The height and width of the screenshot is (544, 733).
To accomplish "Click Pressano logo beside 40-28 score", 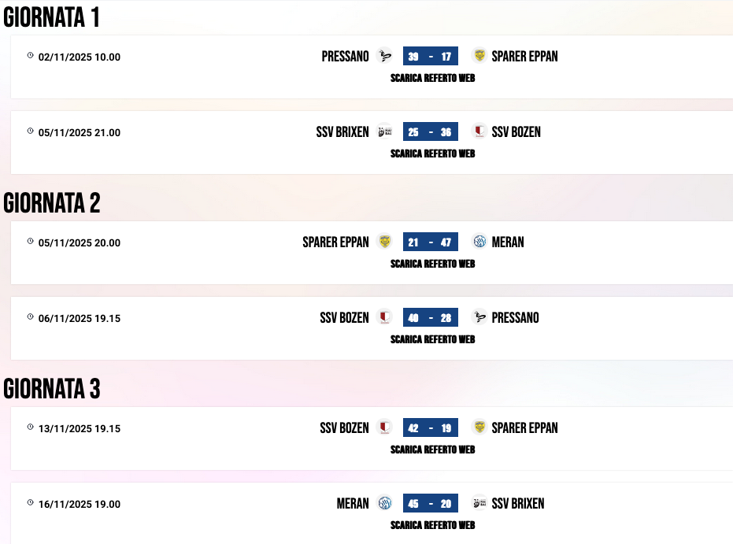I will pos(479,317).
